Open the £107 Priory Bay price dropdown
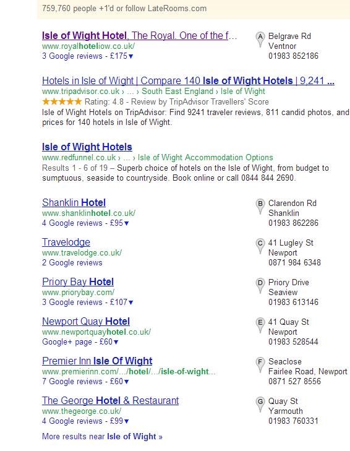The width and height of the screenshot is (350, 451). point(131,303)
